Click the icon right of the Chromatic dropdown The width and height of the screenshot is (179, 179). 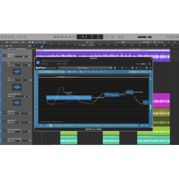pos(63,72)
